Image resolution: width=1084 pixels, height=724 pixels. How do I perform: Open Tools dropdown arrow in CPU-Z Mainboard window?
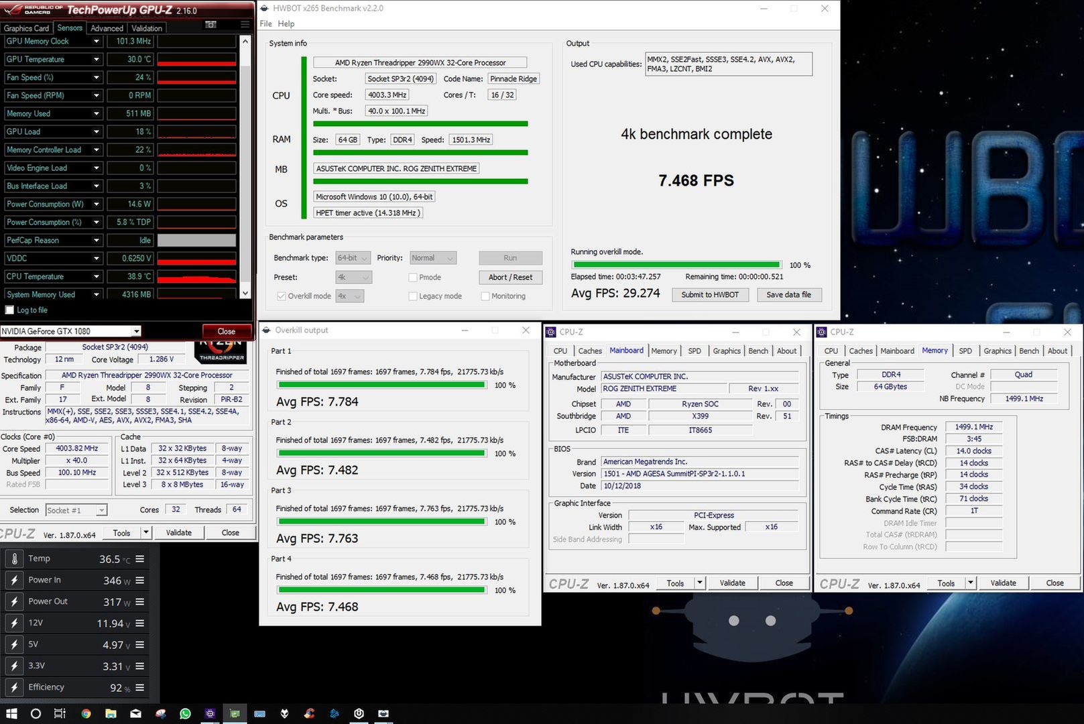pos(700,583)
